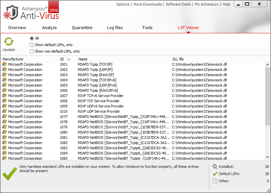Open the Overview tab
271x193 pixels.
coord(17,28)
